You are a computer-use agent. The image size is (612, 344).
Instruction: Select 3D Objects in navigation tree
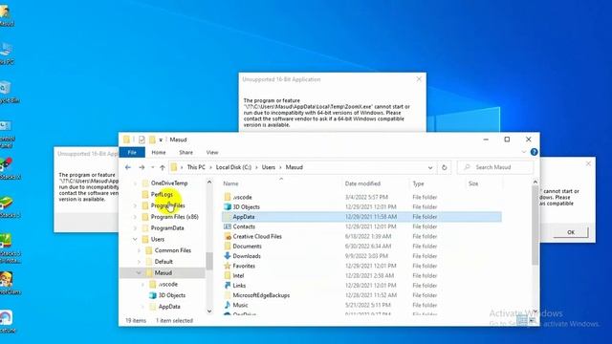point(172,295)
